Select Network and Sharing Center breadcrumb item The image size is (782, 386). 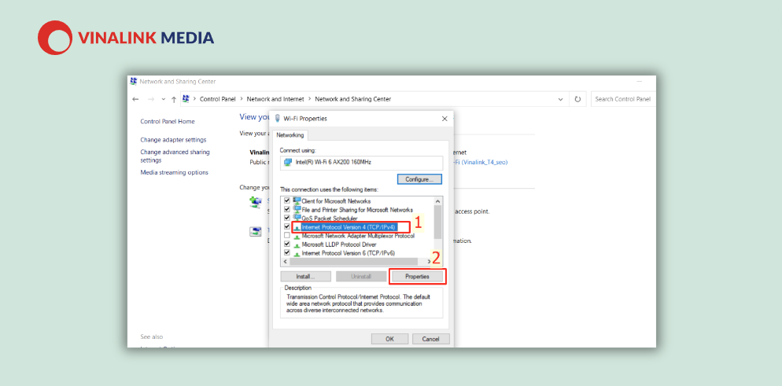click(x=353, y=99)
